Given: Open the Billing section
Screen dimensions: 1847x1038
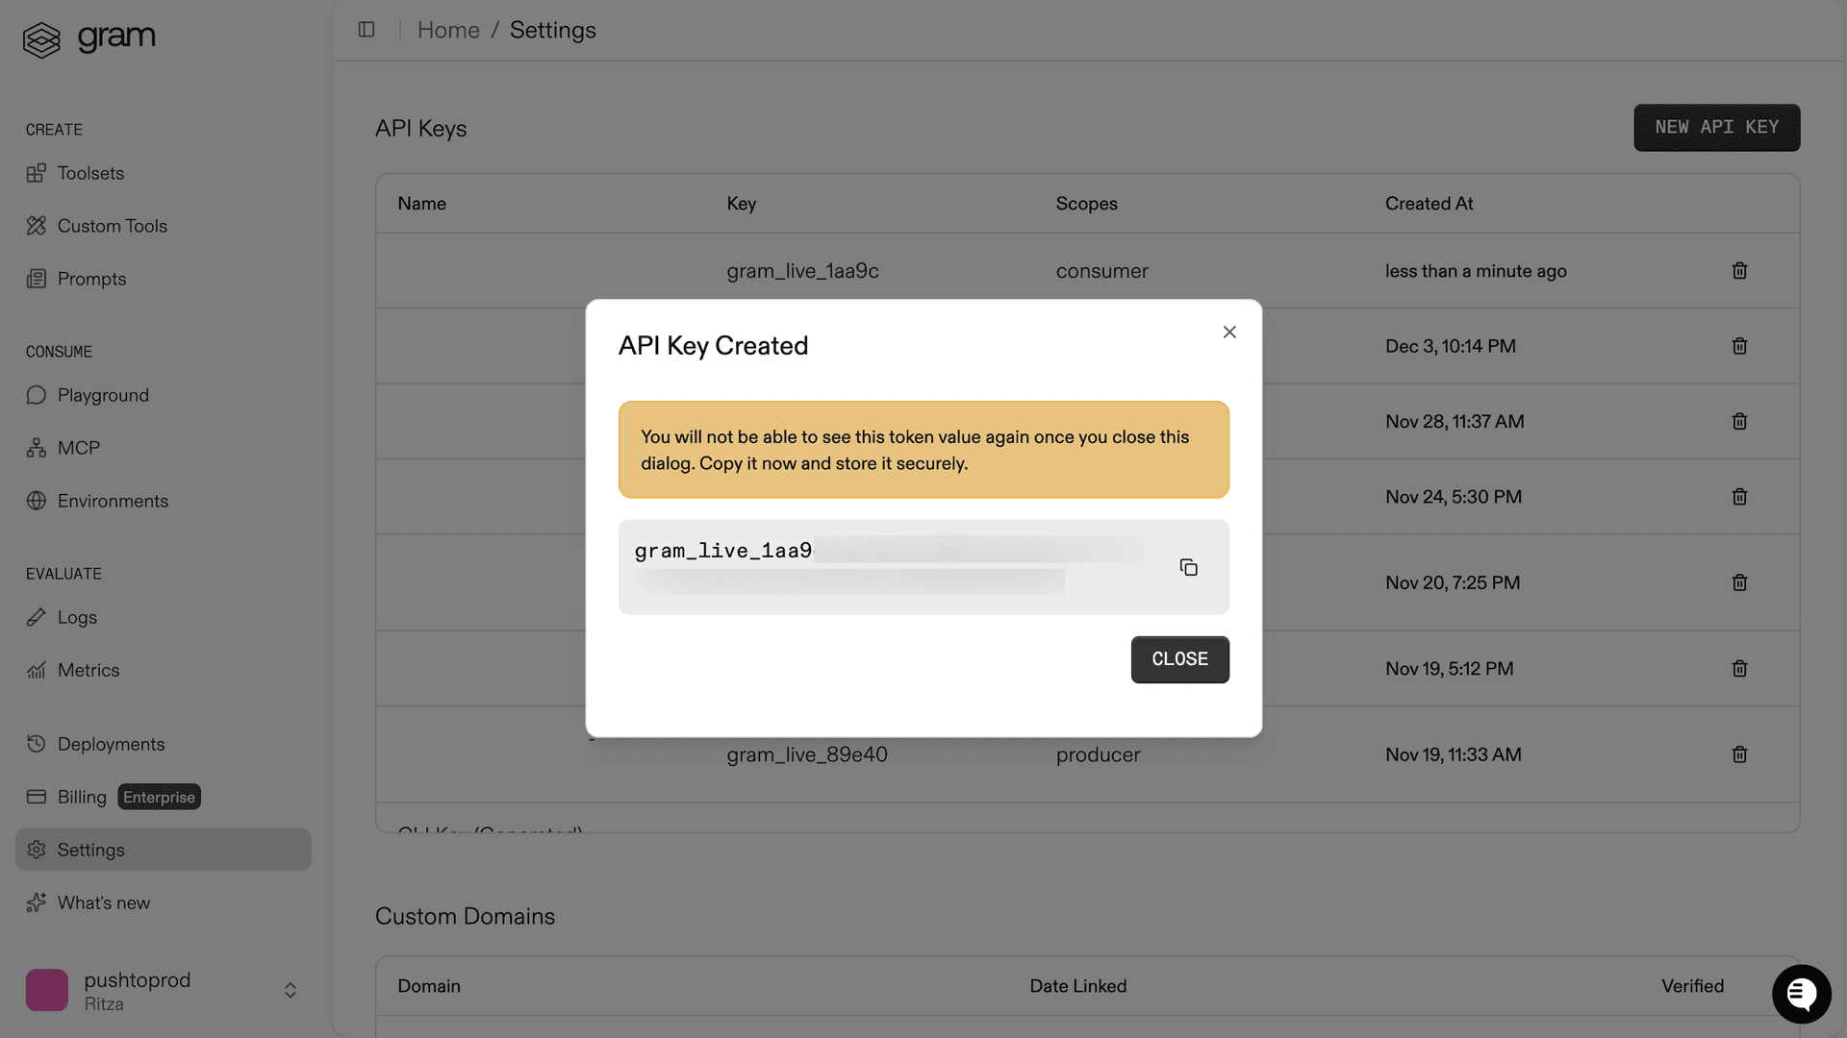Looking at the screenshot, I should click(x=82, y=797).
